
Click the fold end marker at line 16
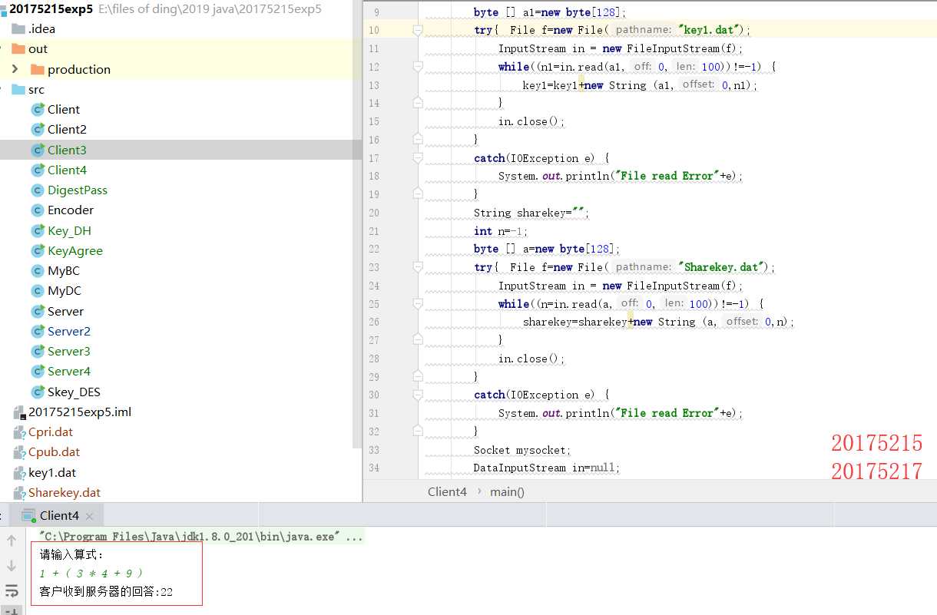coord(417,140)
